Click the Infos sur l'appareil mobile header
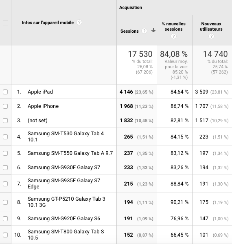The width and height of the screenshot is (232, 244). point(48,22)
